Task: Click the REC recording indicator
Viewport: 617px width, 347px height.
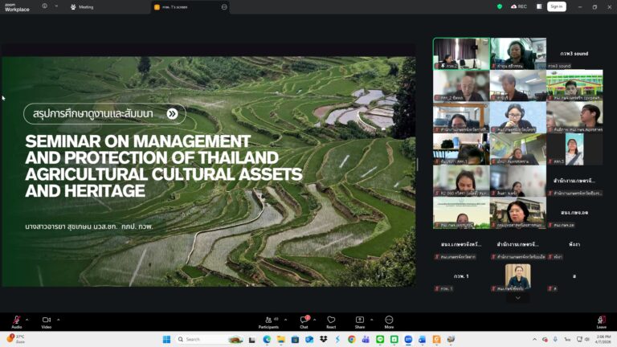Action: 519,6
